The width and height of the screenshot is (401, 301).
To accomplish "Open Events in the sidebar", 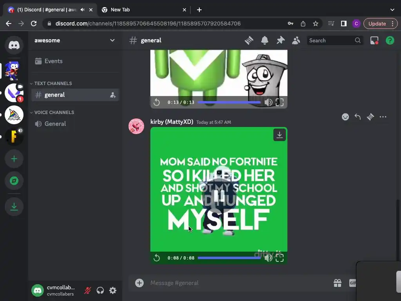I will click(x=75, y=61).
